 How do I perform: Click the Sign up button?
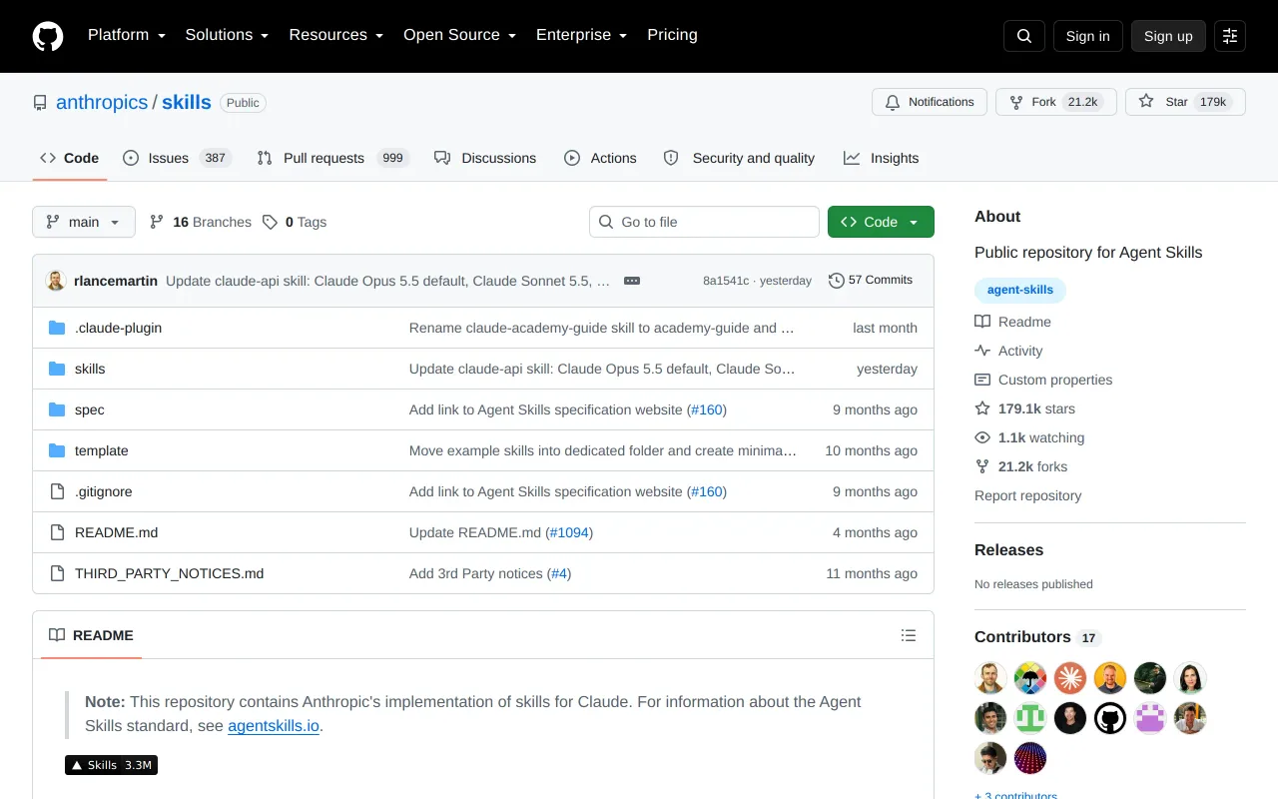click(1168, 36)
